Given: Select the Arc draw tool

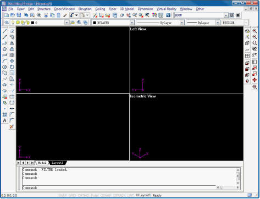Looking at the screenshot, I should click(4, 61).
